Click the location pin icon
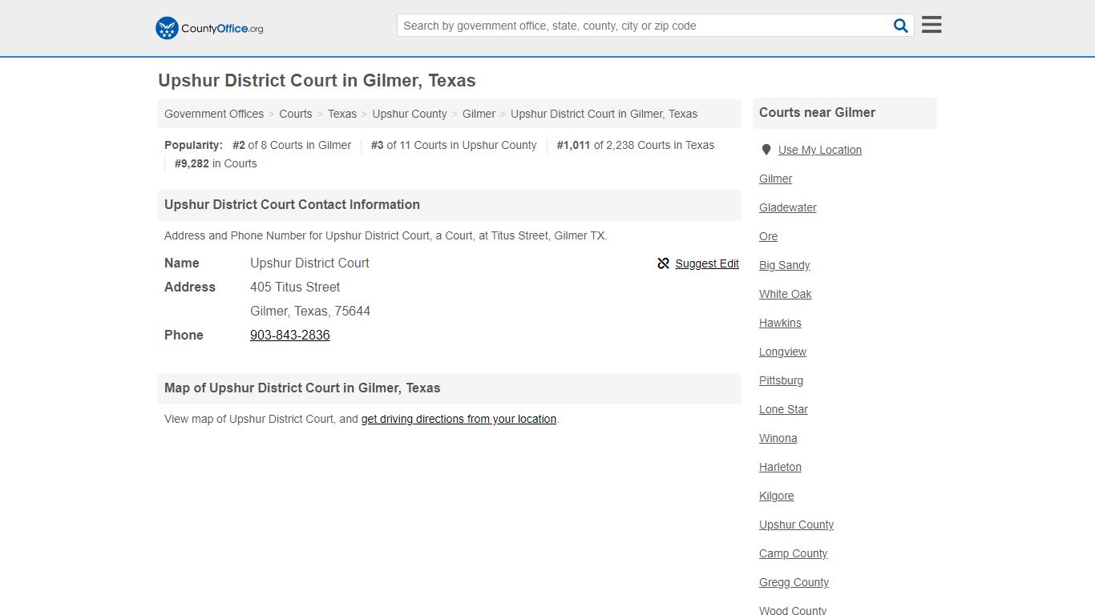 766,150
